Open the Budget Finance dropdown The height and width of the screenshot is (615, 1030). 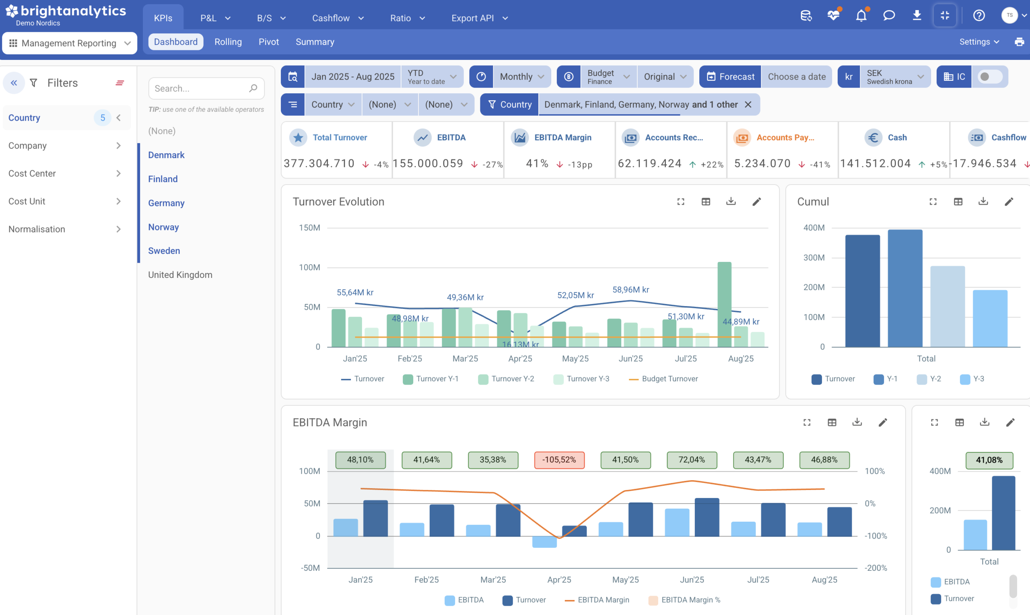click(x=608, y=77)
